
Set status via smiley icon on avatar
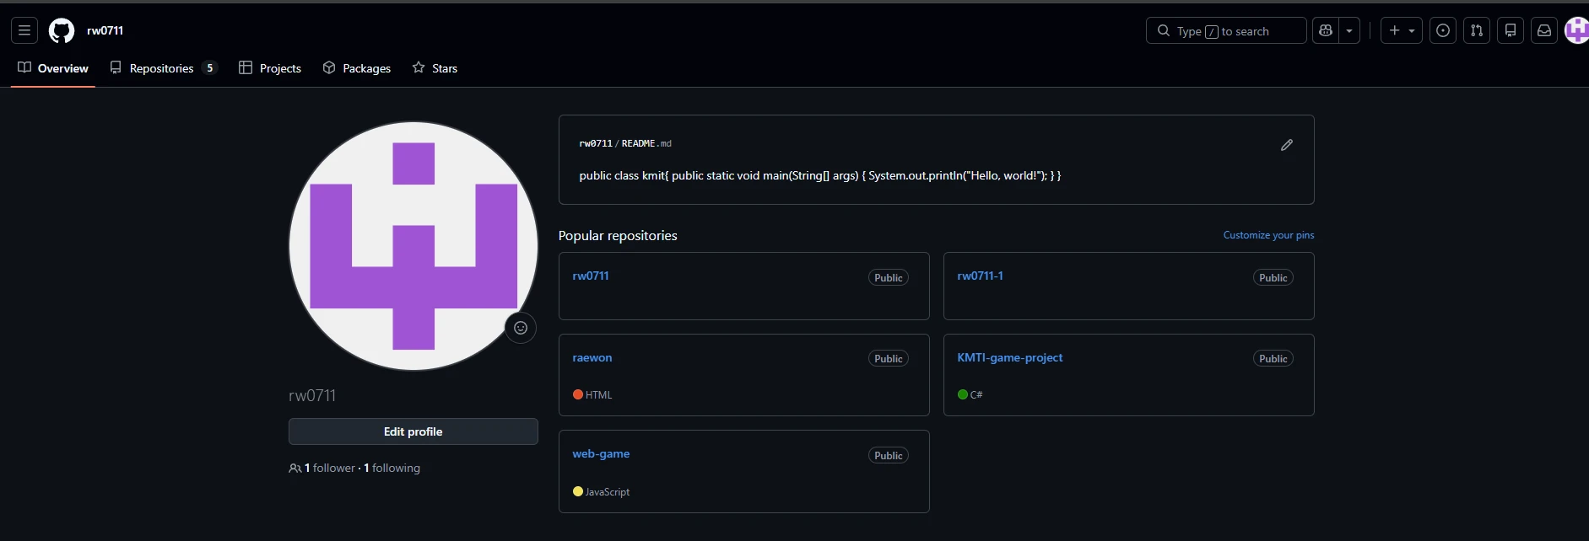click(x=521, y=328)
